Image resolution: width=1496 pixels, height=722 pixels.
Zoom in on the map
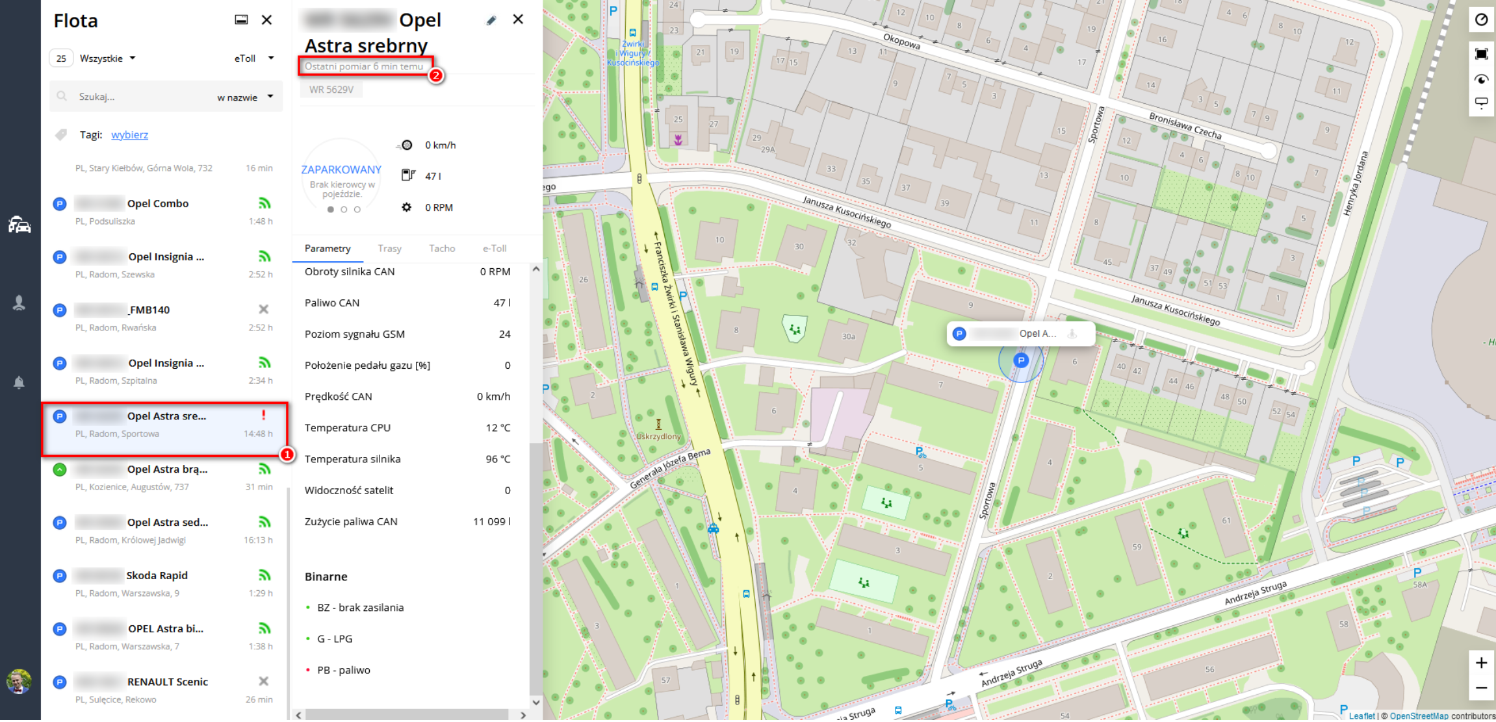pos(1481,663)
